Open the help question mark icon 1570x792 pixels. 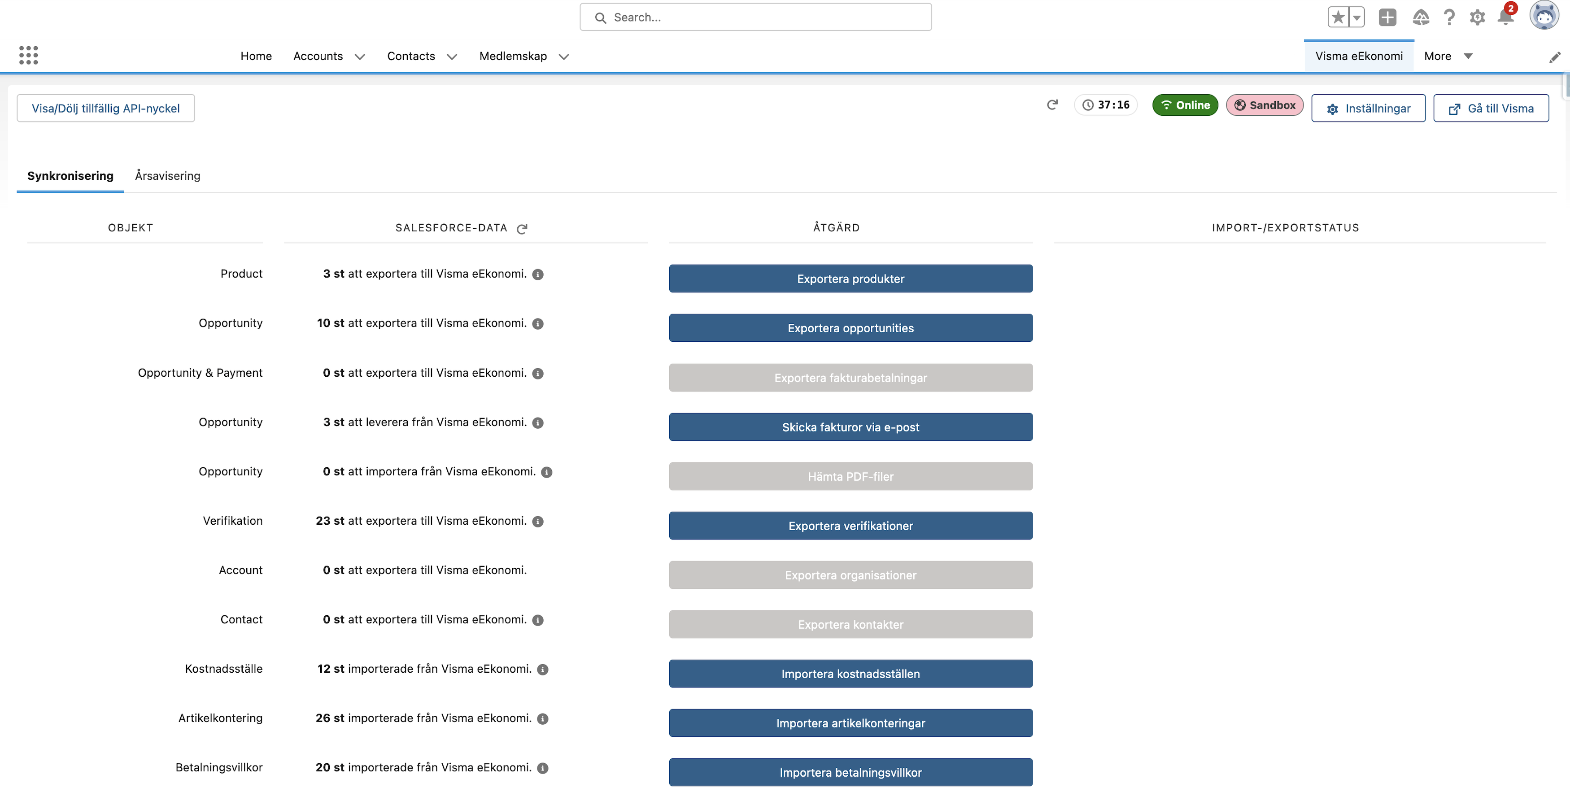click(x=1449, y=17)
